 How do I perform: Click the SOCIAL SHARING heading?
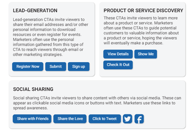(33, 89)
